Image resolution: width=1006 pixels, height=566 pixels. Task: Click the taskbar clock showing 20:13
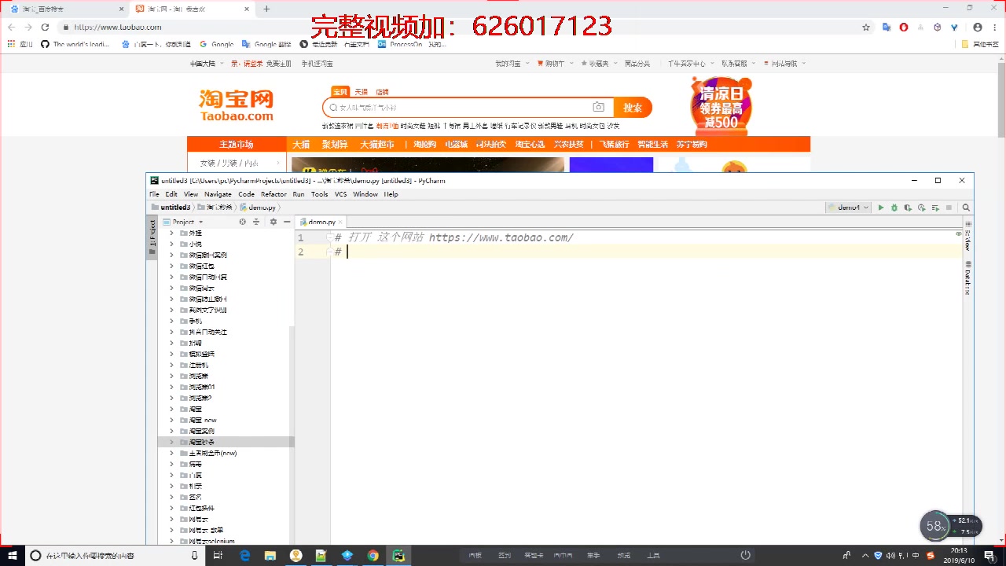[x=959, y=555]
